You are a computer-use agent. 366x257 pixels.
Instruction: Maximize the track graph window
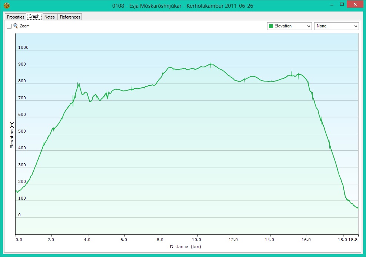[342, 4]
